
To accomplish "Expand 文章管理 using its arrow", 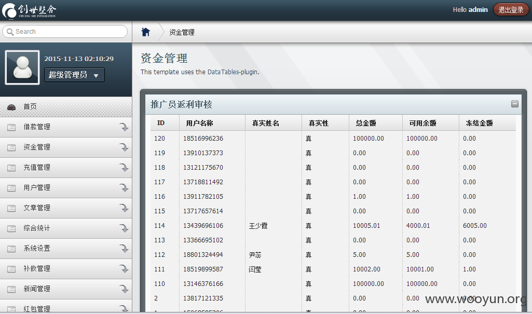I will (124, 208).
